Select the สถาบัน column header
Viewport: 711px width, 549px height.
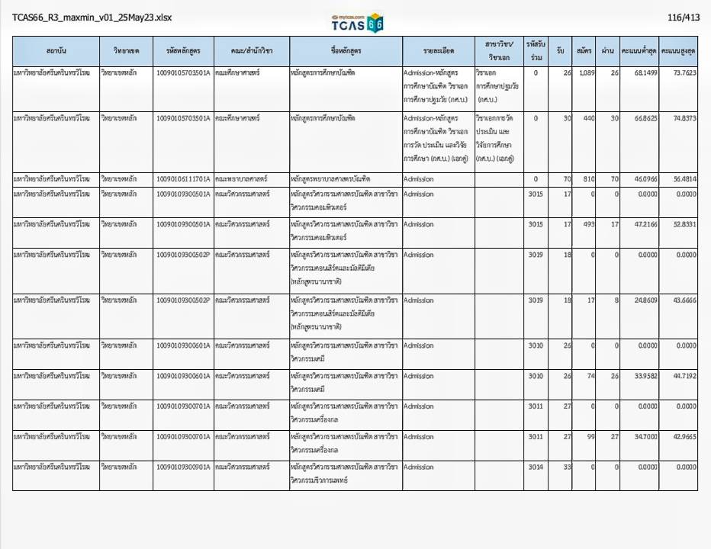(56, 50)
